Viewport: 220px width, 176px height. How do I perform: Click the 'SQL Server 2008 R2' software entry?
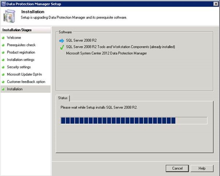tap(81, 40)
